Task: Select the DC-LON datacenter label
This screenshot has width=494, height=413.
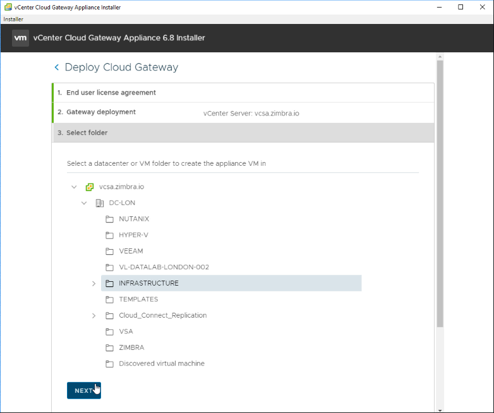Action: tap(122, 203)
